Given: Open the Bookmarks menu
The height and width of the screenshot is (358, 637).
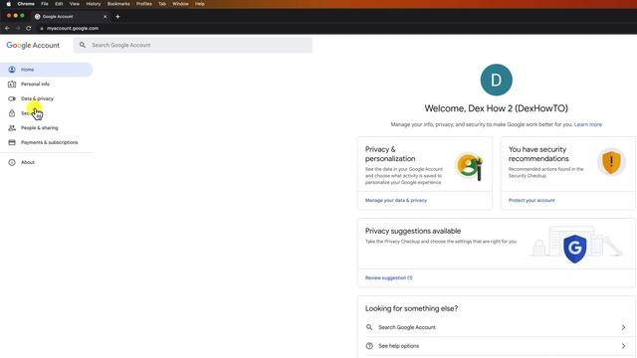Looking at the screenshot, I should tap(118, 4).
